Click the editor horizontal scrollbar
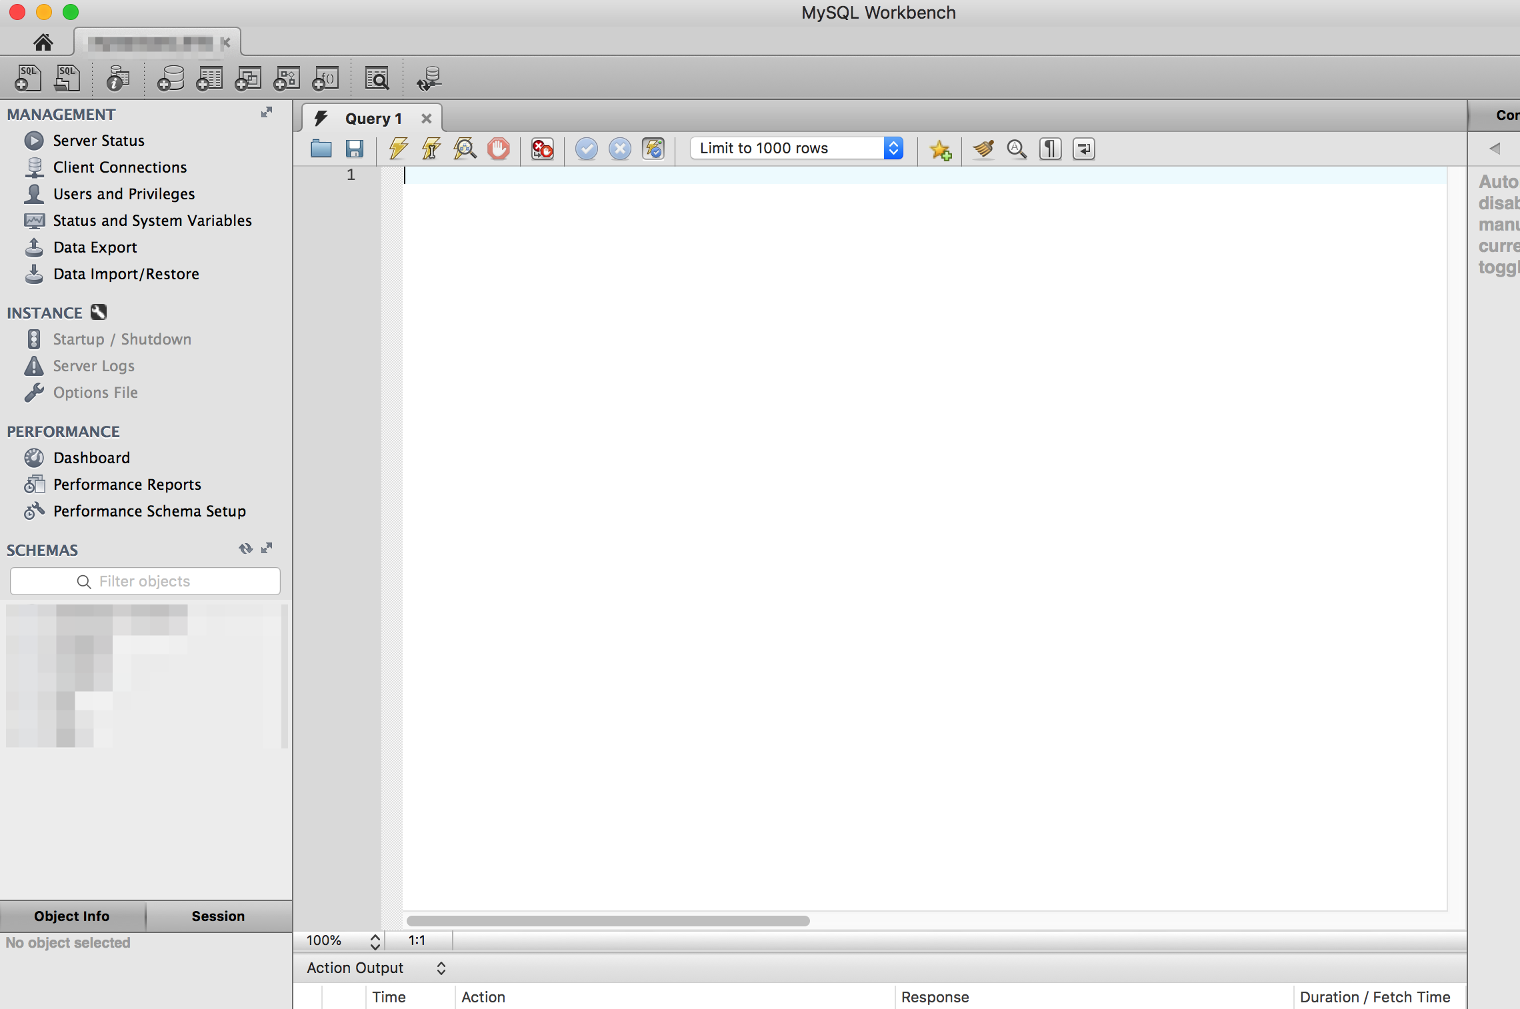Screen dimensions: 1520x1009 [x=608, y=920]
